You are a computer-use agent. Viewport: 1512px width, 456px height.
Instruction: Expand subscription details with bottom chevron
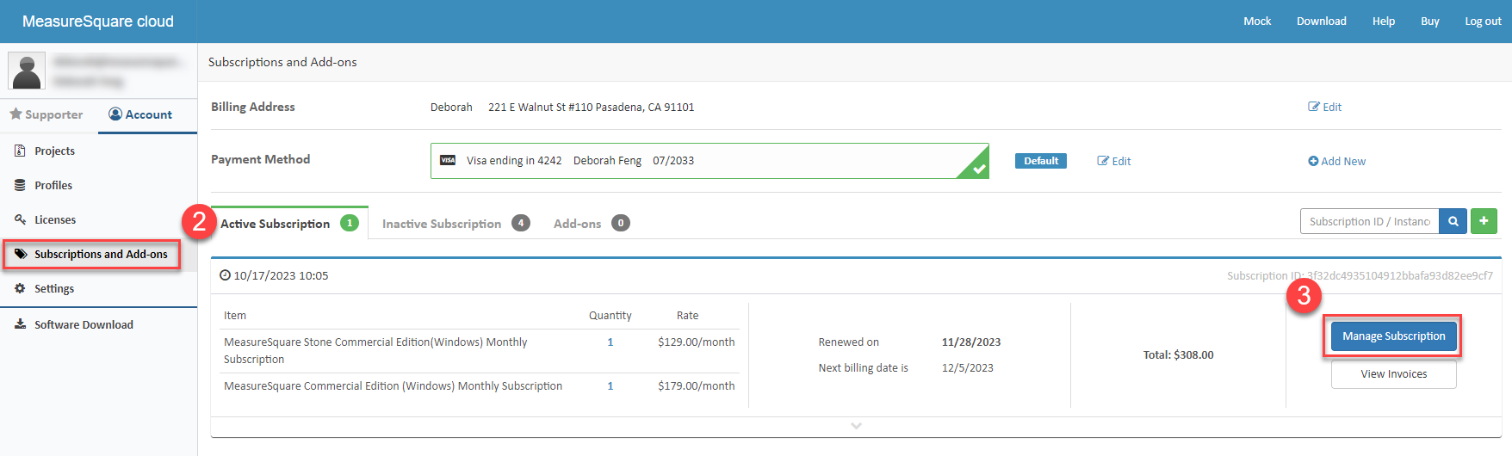pos(856,426)
